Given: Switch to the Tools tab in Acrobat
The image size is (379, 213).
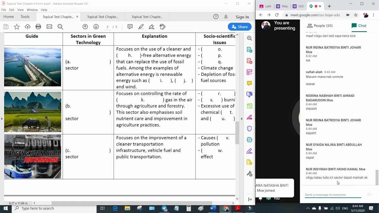Looking at the screenshot, I should click(25, 17).
